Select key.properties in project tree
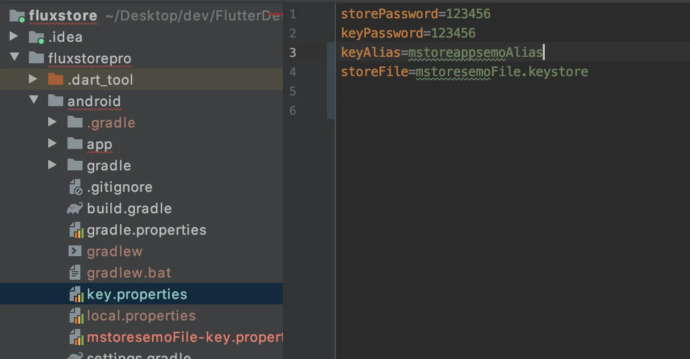The image size is (690, 359). point(137,294)
